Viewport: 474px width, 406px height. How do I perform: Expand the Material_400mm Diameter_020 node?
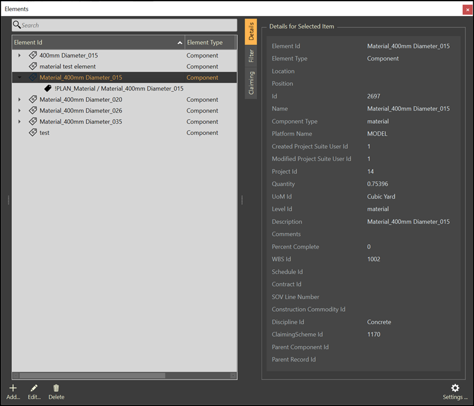20,100
